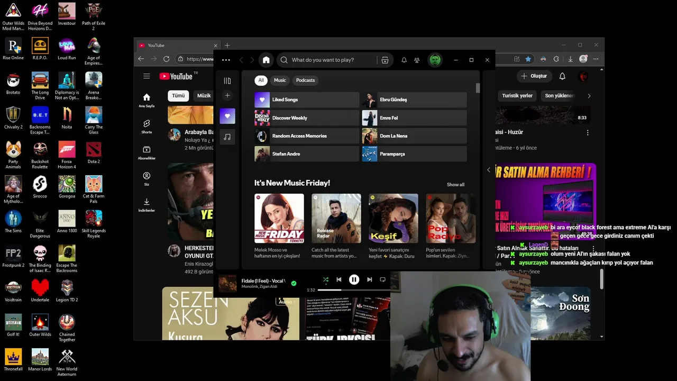677x381 pixels.
Task: Toggle the favorite star in the address bar
Action: click(x=528, y=59)
